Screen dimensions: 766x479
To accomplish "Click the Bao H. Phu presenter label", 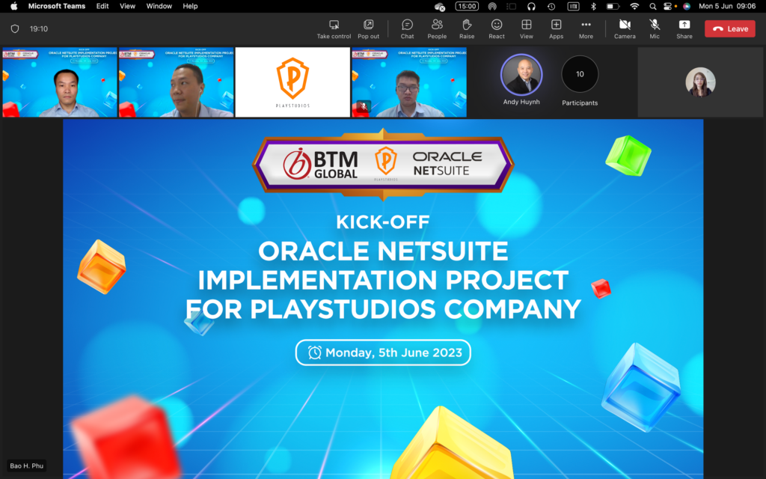I will click(27, 466).
